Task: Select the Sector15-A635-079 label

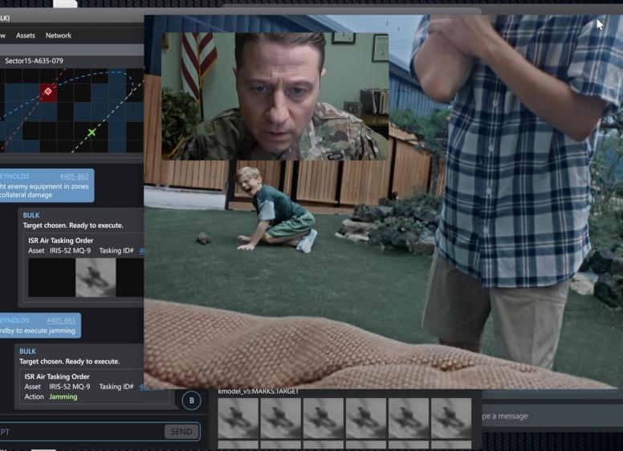Action: tap(34, 61)
